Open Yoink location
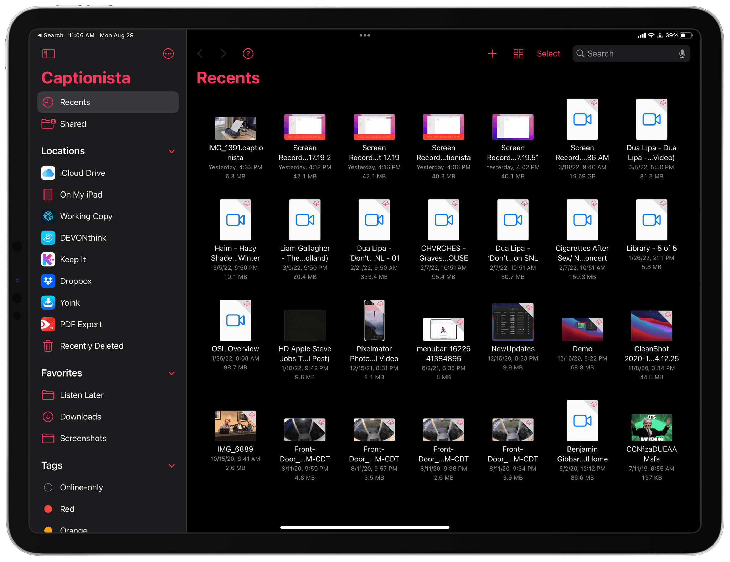The image size is (730, 562). (108, 303)
